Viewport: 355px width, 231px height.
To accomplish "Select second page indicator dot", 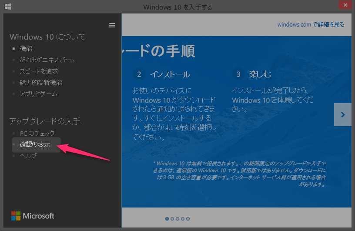I will click(x=172, y=219).
